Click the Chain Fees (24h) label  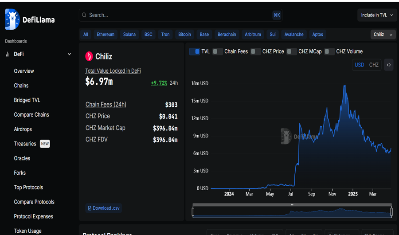pyautogui.click(x=106, y=104)
